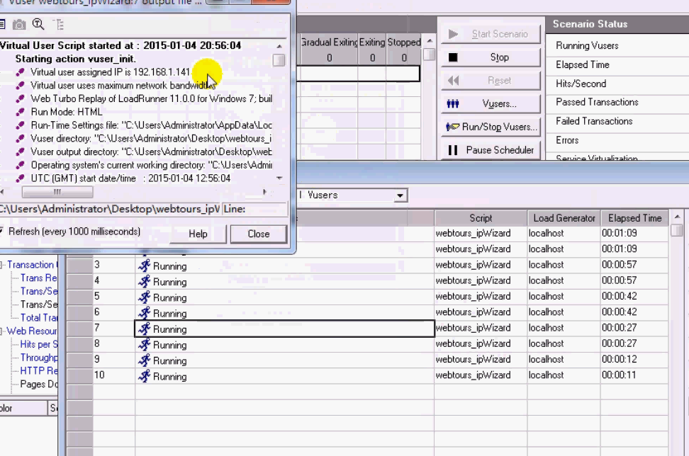Click the Start Scenario play icon
This screenshot has width=689, height=456.
click(453, 34)
